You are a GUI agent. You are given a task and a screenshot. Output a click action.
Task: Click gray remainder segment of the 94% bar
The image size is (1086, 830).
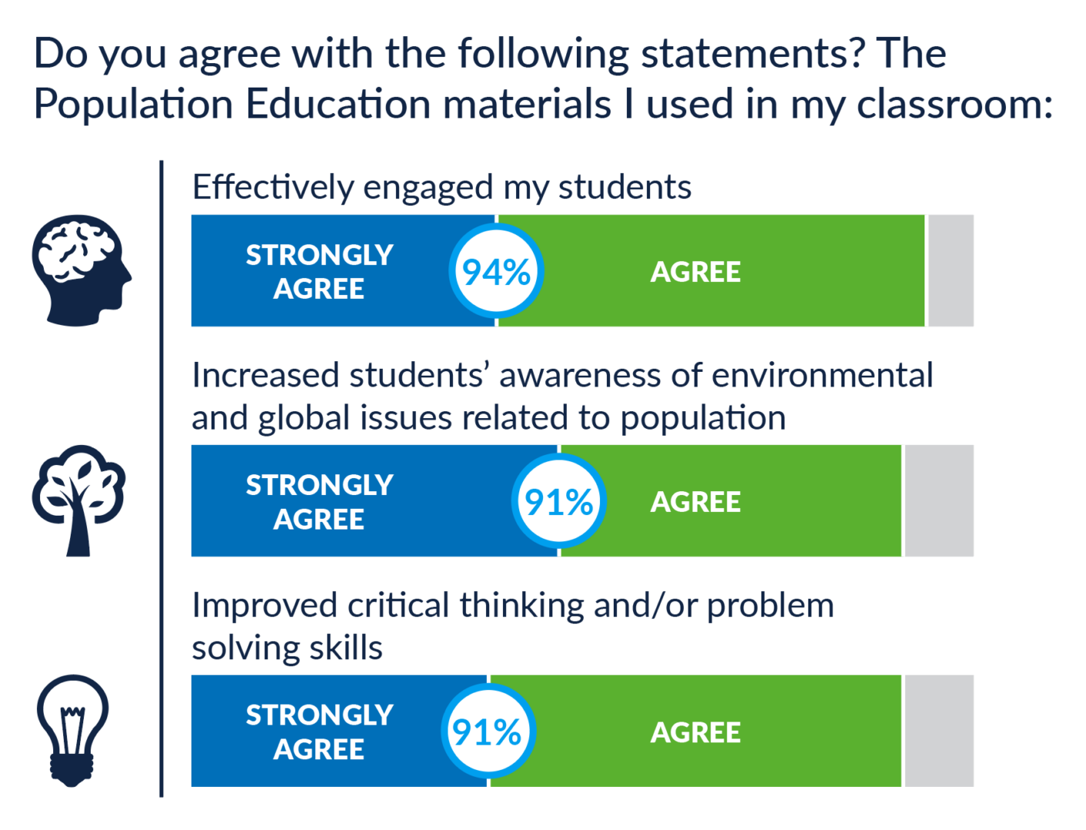tap(951, 271)
